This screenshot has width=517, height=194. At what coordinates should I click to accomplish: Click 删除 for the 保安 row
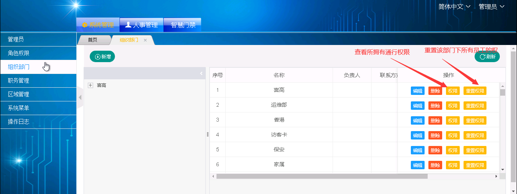435,150
